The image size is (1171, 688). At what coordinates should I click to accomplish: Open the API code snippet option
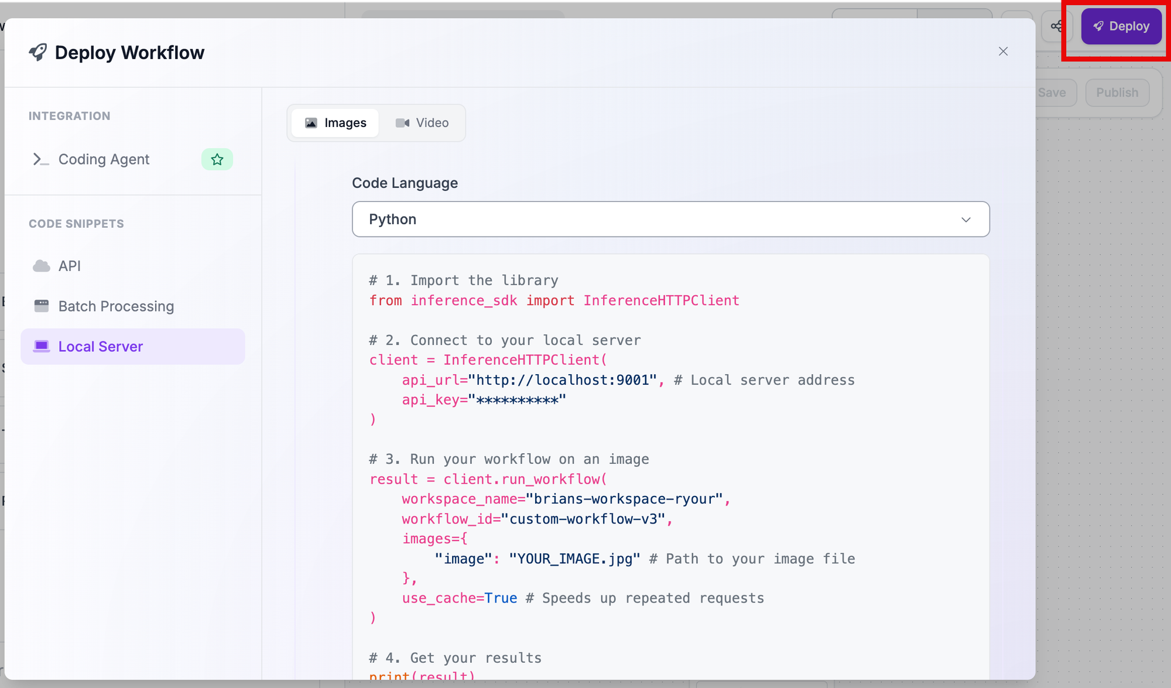tap(133, 266)
